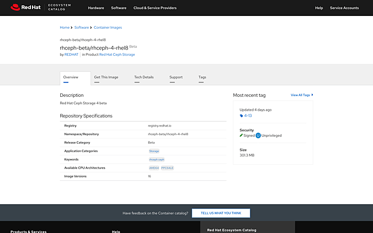The height and width of the screenshot is (233, 373).
Task: Go to Home breadcrumb
Action: coord(64,27)
